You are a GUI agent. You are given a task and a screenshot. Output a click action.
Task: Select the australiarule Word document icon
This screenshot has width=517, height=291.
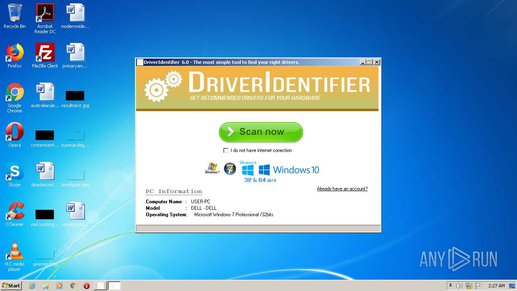click(x=45, y=96)
